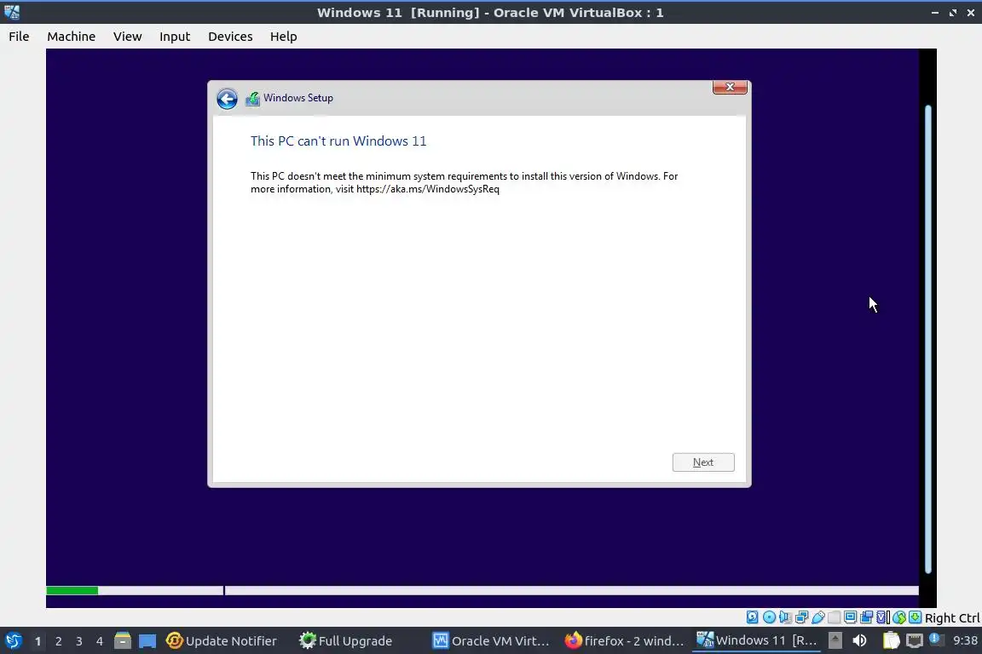Click the wired network tray icon
Screen dimensions: 982x654
[915, 640]
